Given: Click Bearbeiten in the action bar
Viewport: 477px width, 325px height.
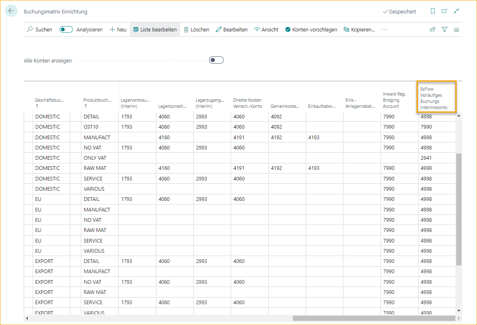Looking at the screenshot, I should click(232, 29).
